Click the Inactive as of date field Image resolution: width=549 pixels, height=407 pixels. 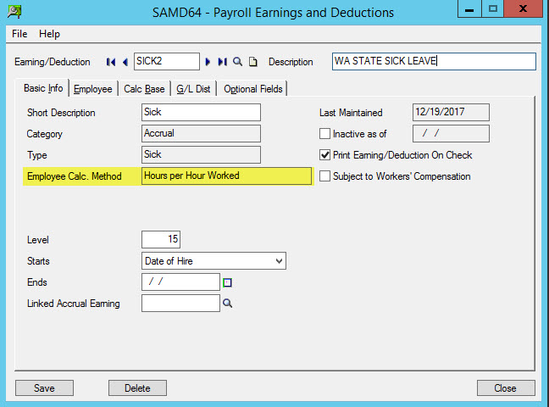point(451,134)
